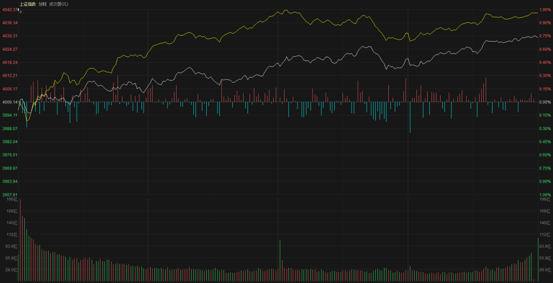Click the white price line's closing endpoint
553x283 pixels.
point(537,37)
